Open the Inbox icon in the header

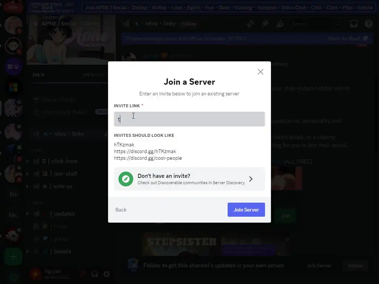point(353,24)
